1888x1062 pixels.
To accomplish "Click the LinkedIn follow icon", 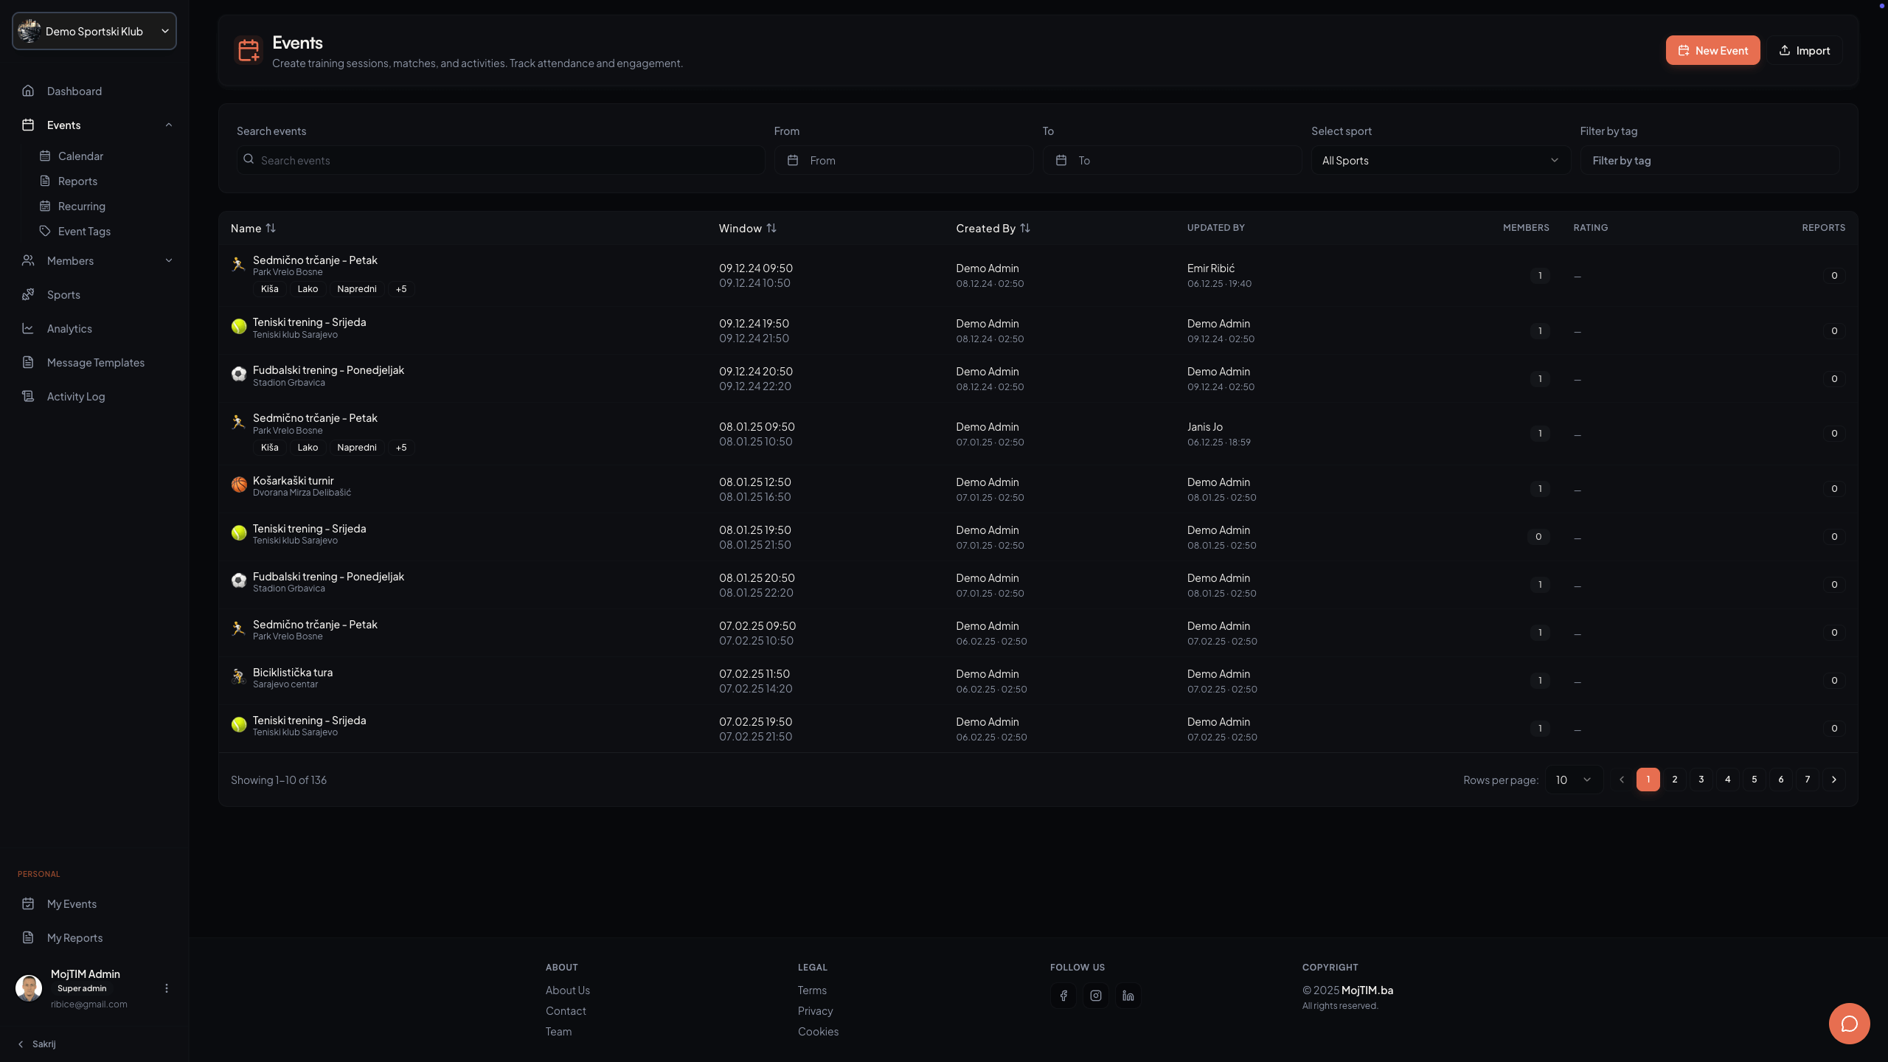I will tap(1128, 996).
